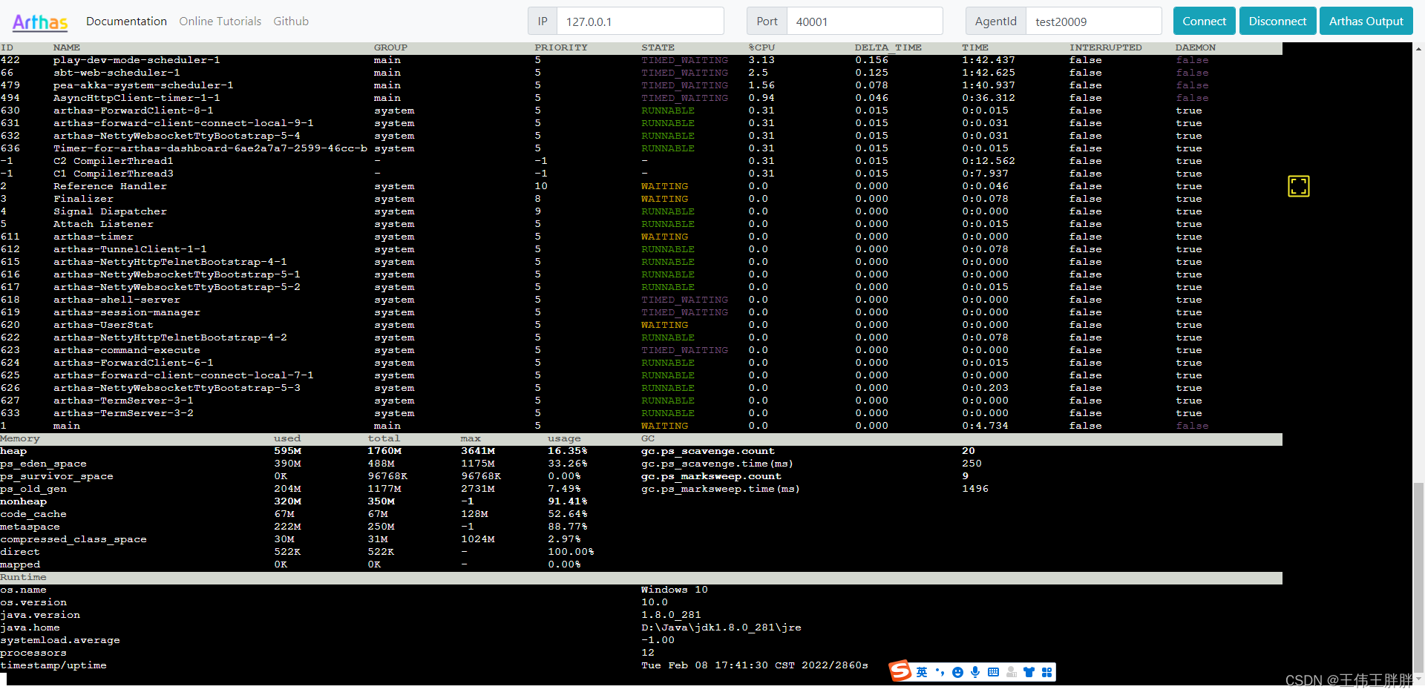Toggle Sogou punctuation mode

pyautogui.click(x=940, y=672)
